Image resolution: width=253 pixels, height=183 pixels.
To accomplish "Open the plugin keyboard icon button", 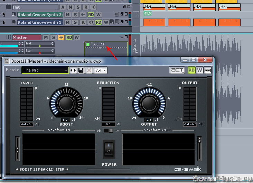I will (x=208, y=70).
